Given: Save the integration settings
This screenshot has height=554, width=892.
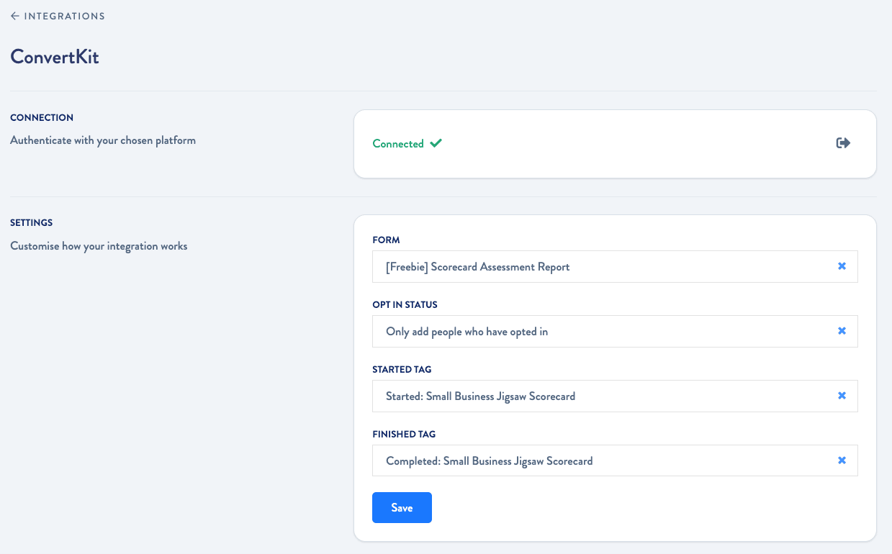Looking at the screenshot, I should pos(402,508).
